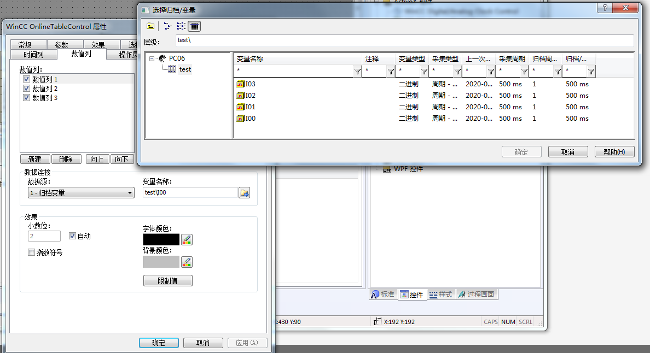Screen dimensions: 650x353
Task: Open background color picker icon
Action: pos(187,262)
